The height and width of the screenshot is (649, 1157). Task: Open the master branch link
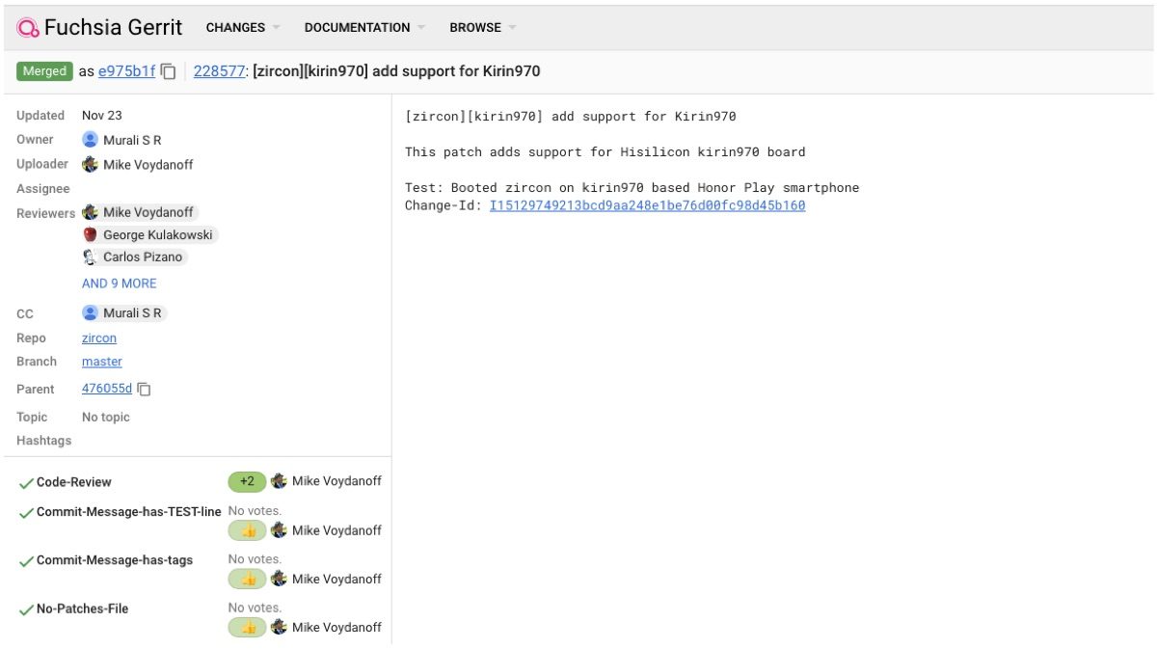tap(102, 362)
